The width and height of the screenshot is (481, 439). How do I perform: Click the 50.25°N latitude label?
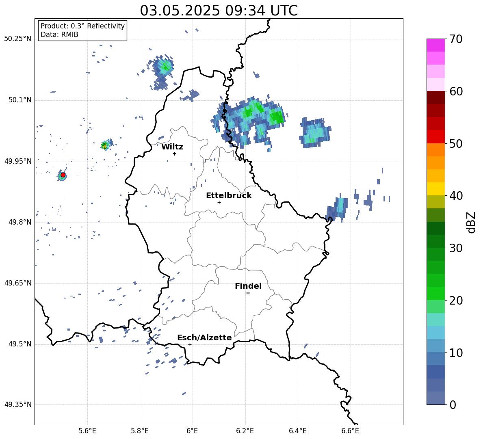click(x=18, y=39)
